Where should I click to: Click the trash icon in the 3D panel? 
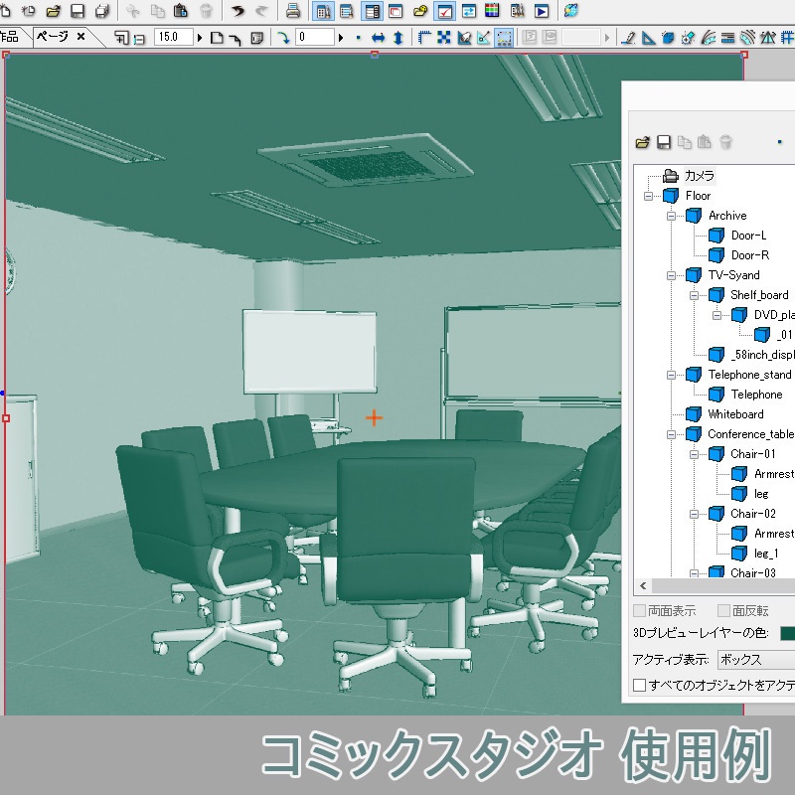726,144
